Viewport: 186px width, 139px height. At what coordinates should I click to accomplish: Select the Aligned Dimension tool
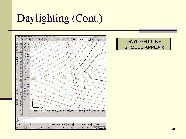pos(22,39)
